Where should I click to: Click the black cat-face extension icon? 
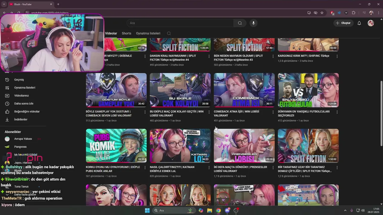click(x=346, y=13)
